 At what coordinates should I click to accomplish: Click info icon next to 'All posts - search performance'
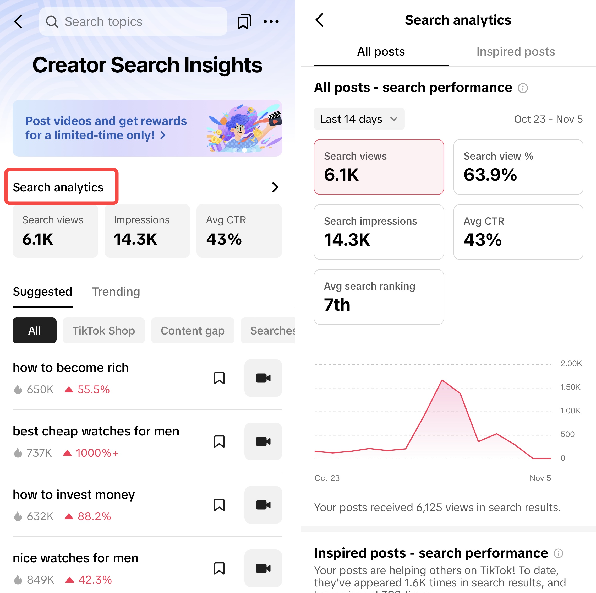(x=523, y=88)
